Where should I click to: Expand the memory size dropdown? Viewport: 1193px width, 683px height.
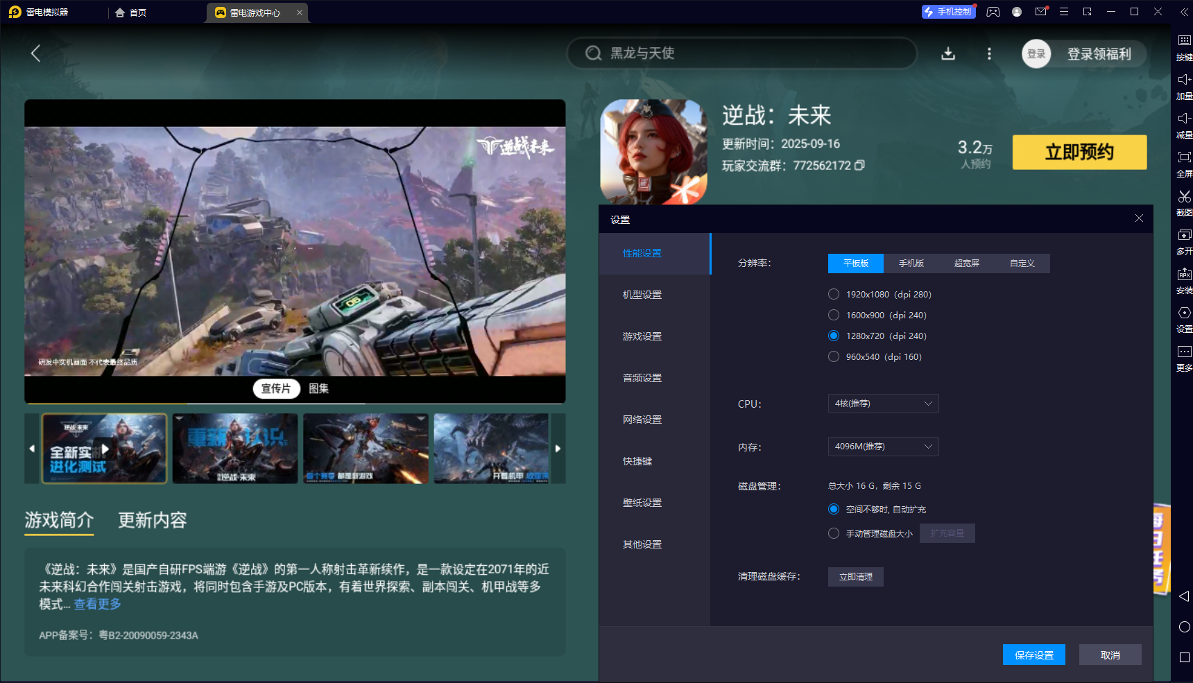pos(883,447)
